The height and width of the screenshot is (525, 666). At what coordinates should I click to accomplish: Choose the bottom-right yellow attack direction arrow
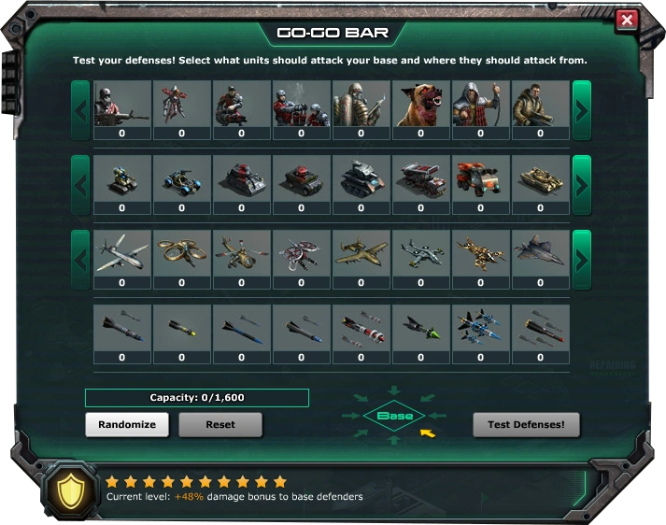(x=428, y=433)
